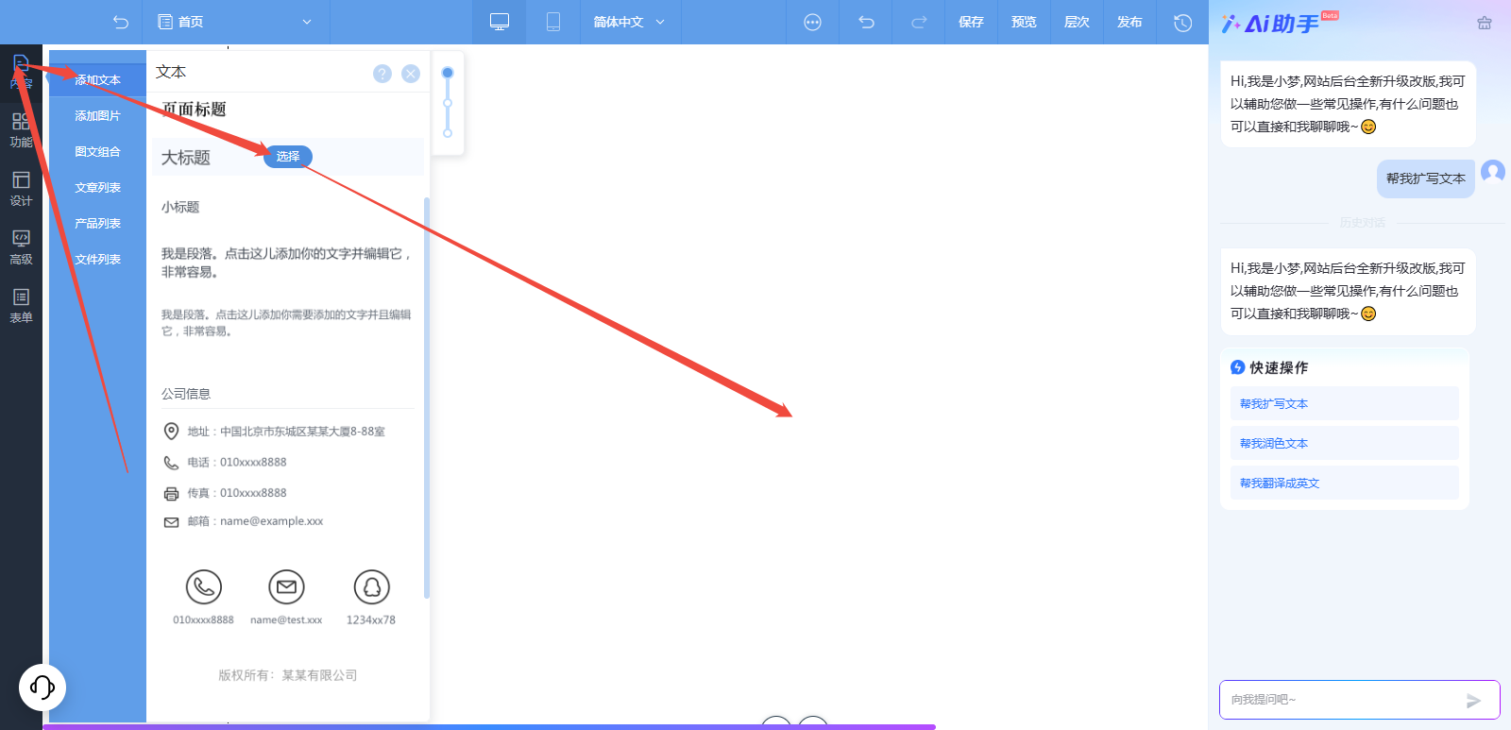This screenshot has height=730, width=1511.
Task: Open the 表单 sidebar section
Action: pos(21,306)
